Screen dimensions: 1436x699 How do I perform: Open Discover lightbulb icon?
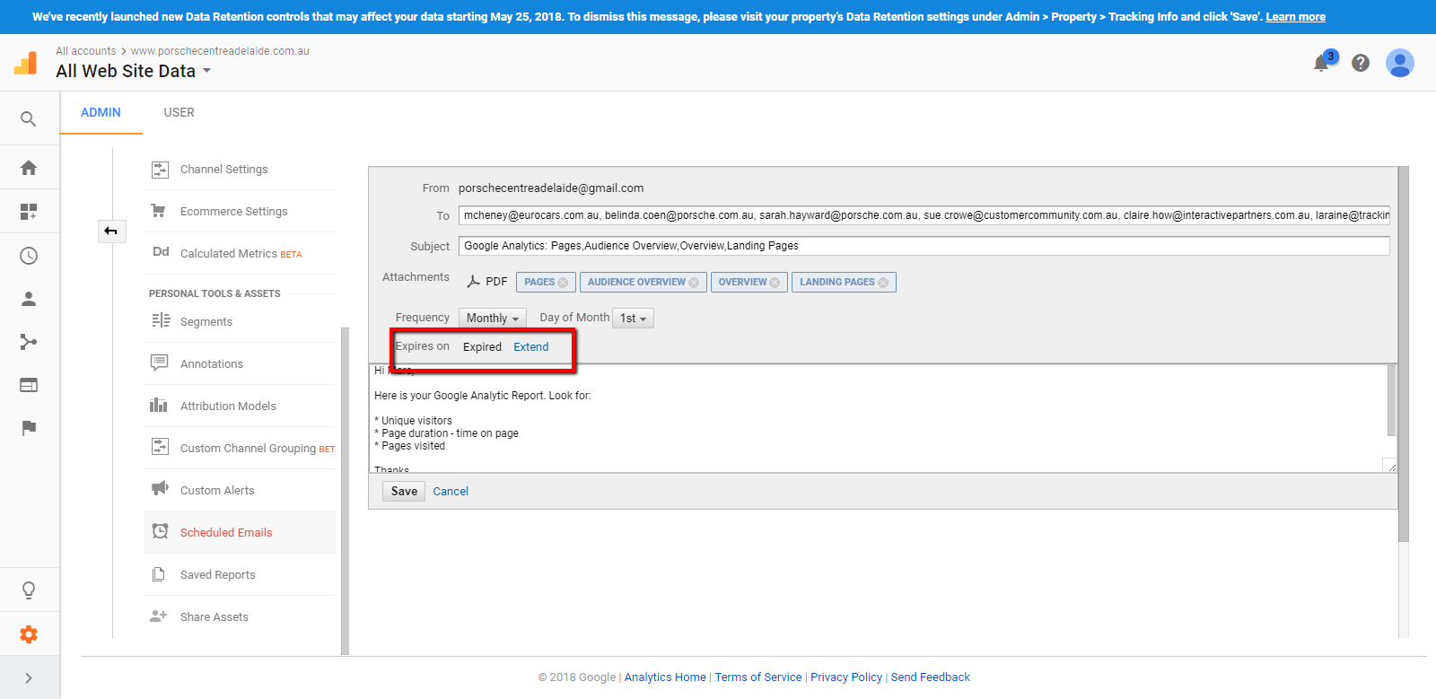[29, 590]
